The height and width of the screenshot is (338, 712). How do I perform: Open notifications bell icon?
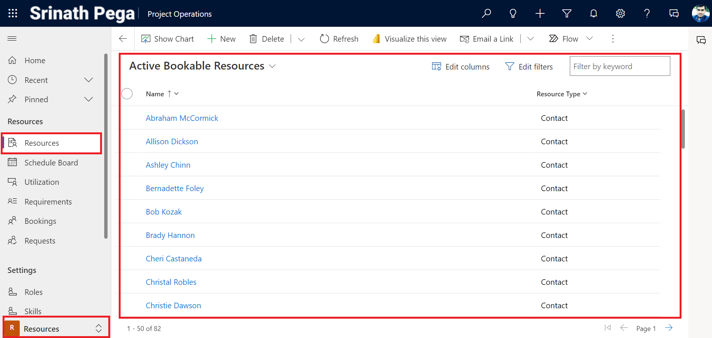[x=593, y=14]
